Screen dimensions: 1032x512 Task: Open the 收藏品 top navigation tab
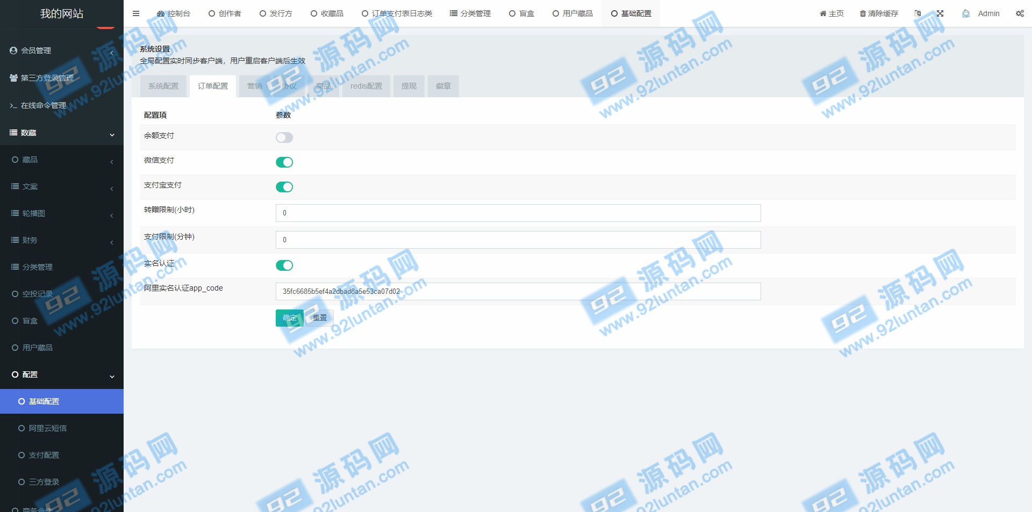pos(327,13)
